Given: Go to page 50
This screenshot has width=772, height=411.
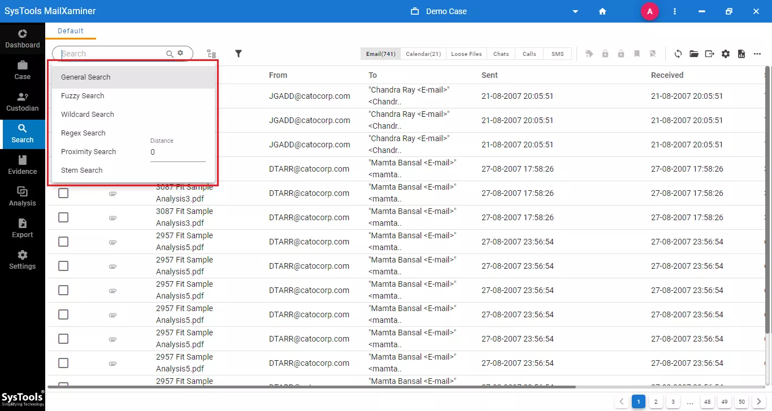Looking at the screenshot, I should pyautogui.click(x=742, y=402).
